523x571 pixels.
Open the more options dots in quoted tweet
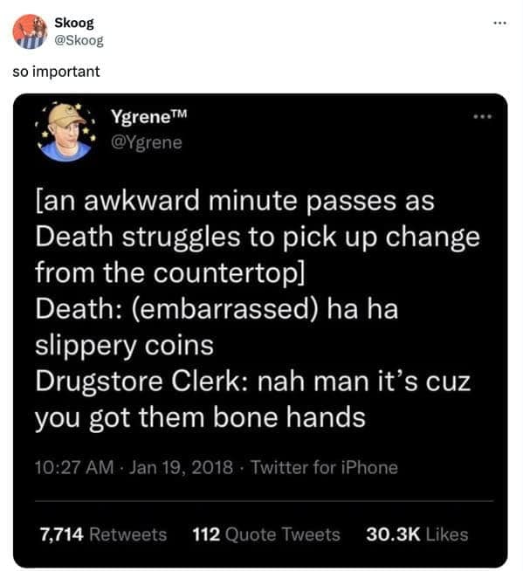click(x=483, y=117)
